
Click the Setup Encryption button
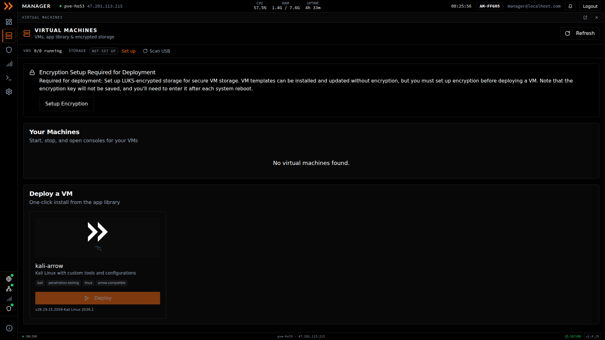66,104
